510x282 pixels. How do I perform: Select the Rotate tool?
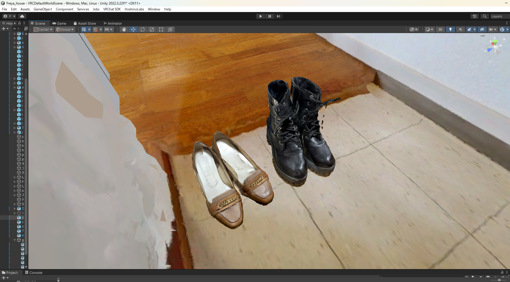pos(143,29)
